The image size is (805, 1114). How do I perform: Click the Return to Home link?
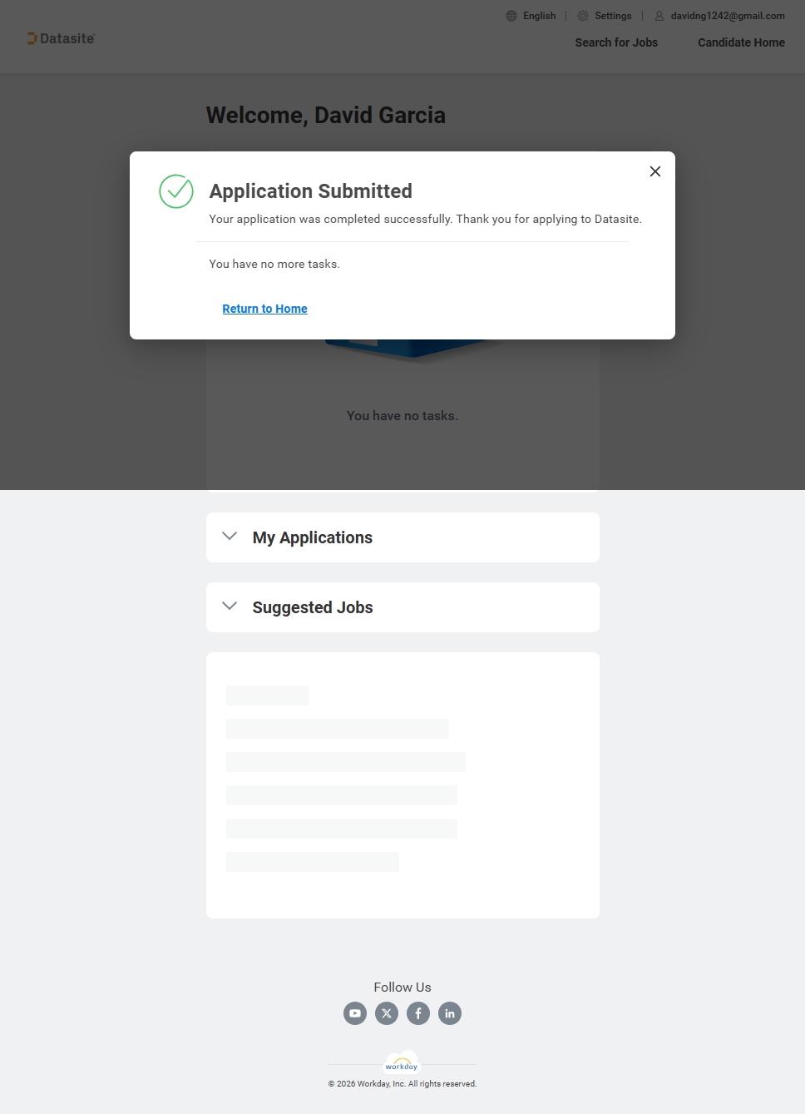264,309
